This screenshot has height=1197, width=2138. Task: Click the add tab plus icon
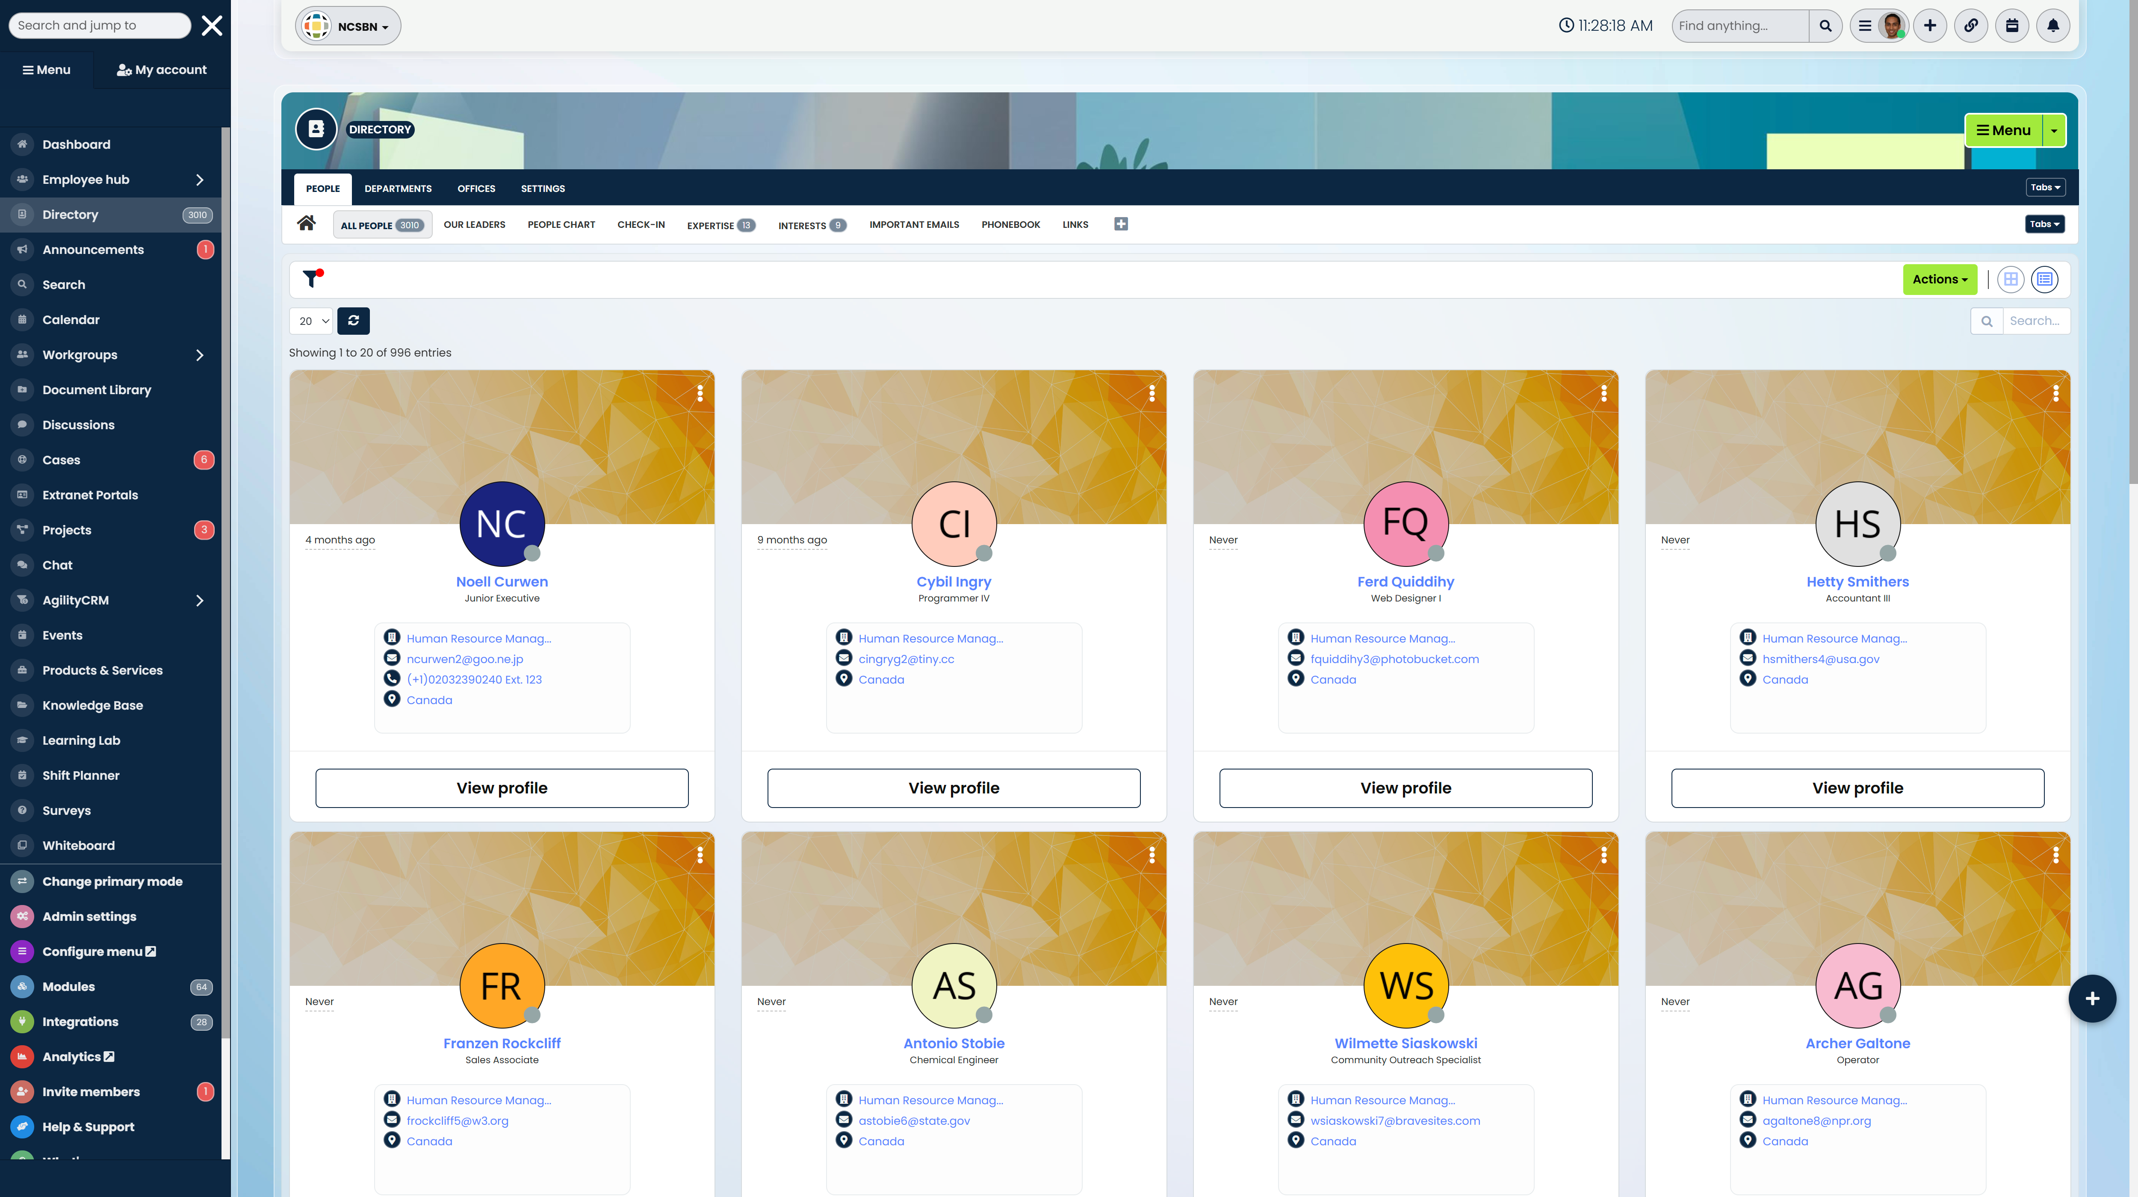tap(1120, 224)
